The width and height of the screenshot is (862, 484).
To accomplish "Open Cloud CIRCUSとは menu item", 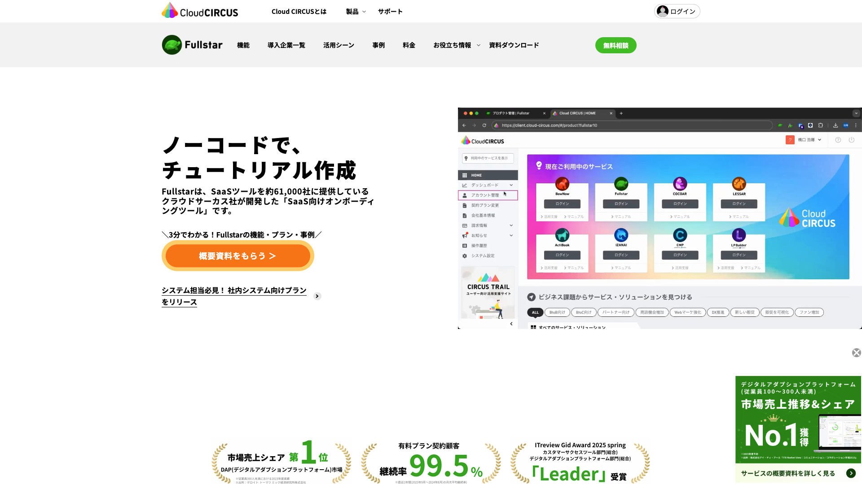I will tap(299, 12).
